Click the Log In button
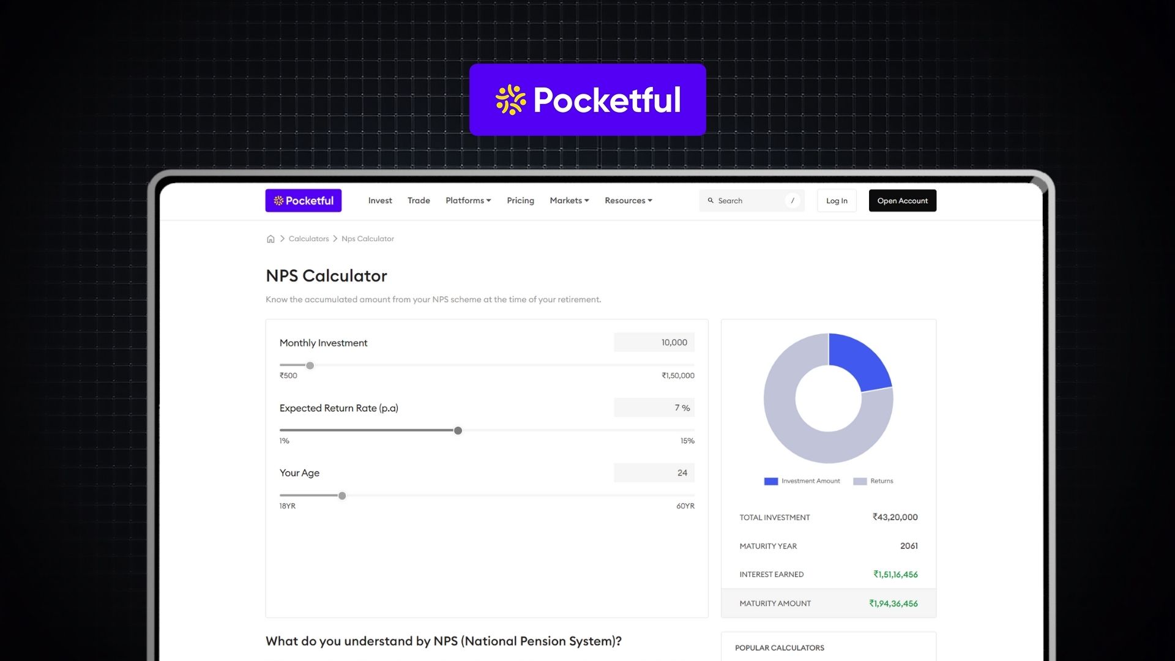This screenshot has width=1175, height=661. coord(836,200)
